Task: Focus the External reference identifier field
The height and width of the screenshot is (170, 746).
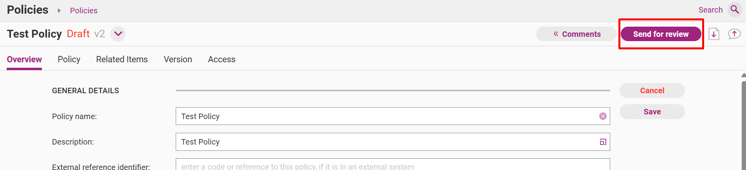Action: click(x=393, y=165)
